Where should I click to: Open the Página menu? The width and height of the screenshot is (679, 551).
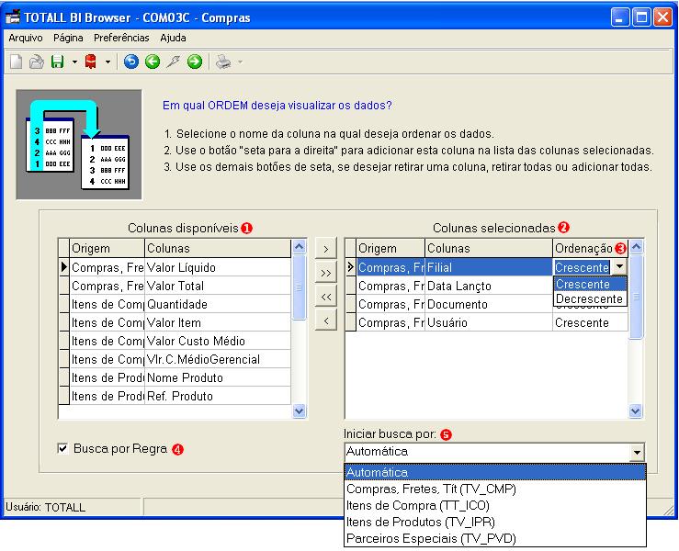68,38
